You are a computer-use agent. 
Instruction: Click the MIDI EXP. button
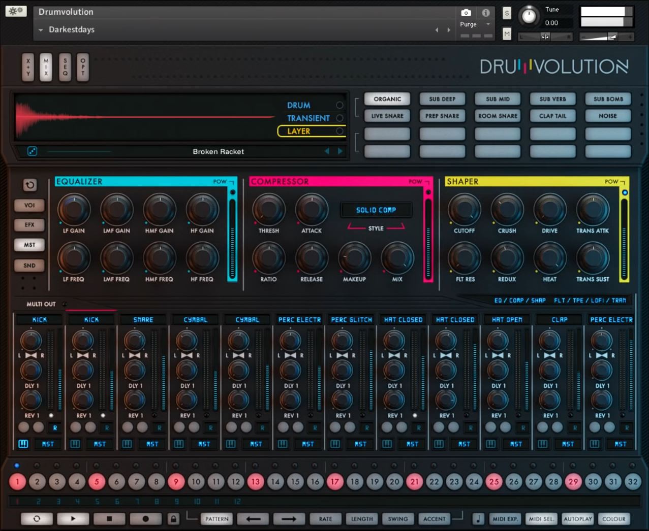[x=505, y=519]
